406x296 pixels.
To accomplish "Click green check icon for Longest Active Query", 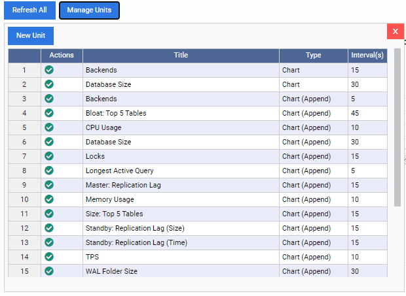I will pos(49,171).
